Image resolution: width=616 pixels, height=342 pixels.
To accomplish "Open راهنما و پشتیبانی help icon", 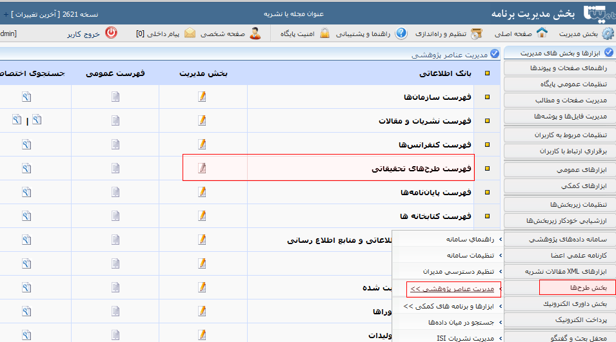I will click(x=401, y=33).
